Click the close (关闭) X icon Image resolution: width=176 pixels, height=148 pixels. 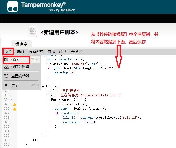(6, 85)
